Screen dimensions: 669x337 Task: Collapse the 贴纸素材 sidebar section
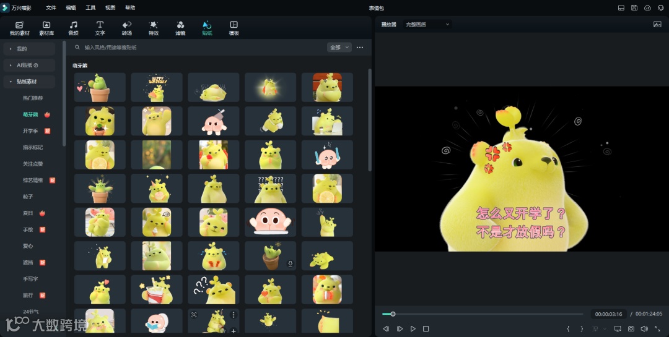click(x=30, y=82)
